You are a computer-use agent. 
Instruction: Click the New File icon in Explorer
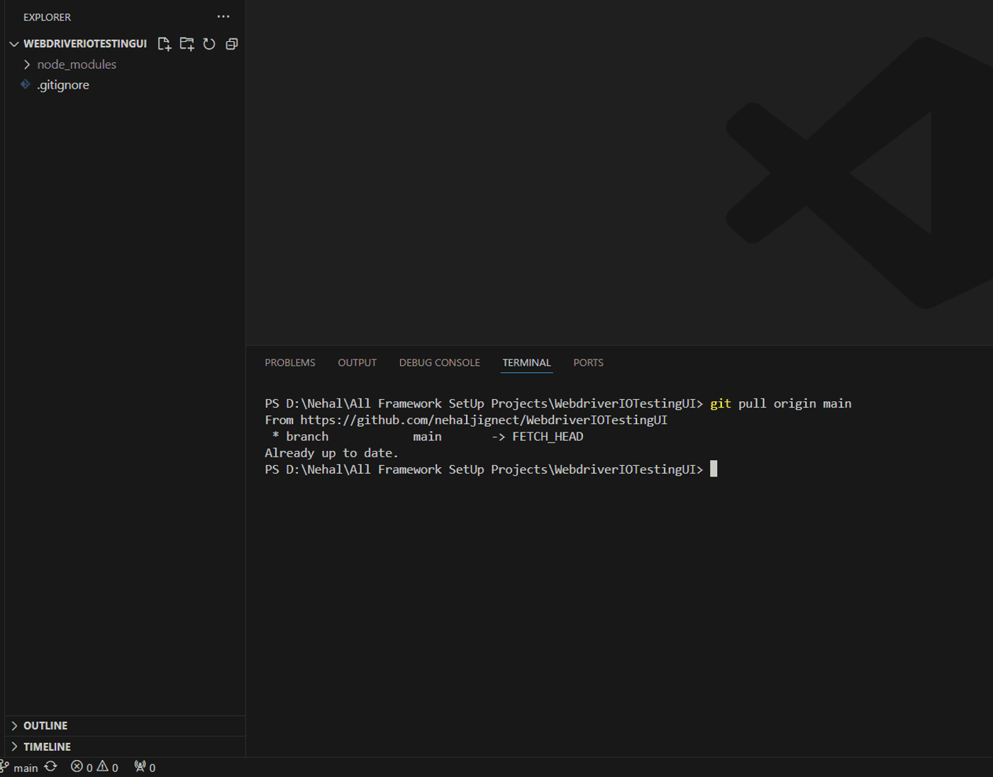(x=165, y=44)
